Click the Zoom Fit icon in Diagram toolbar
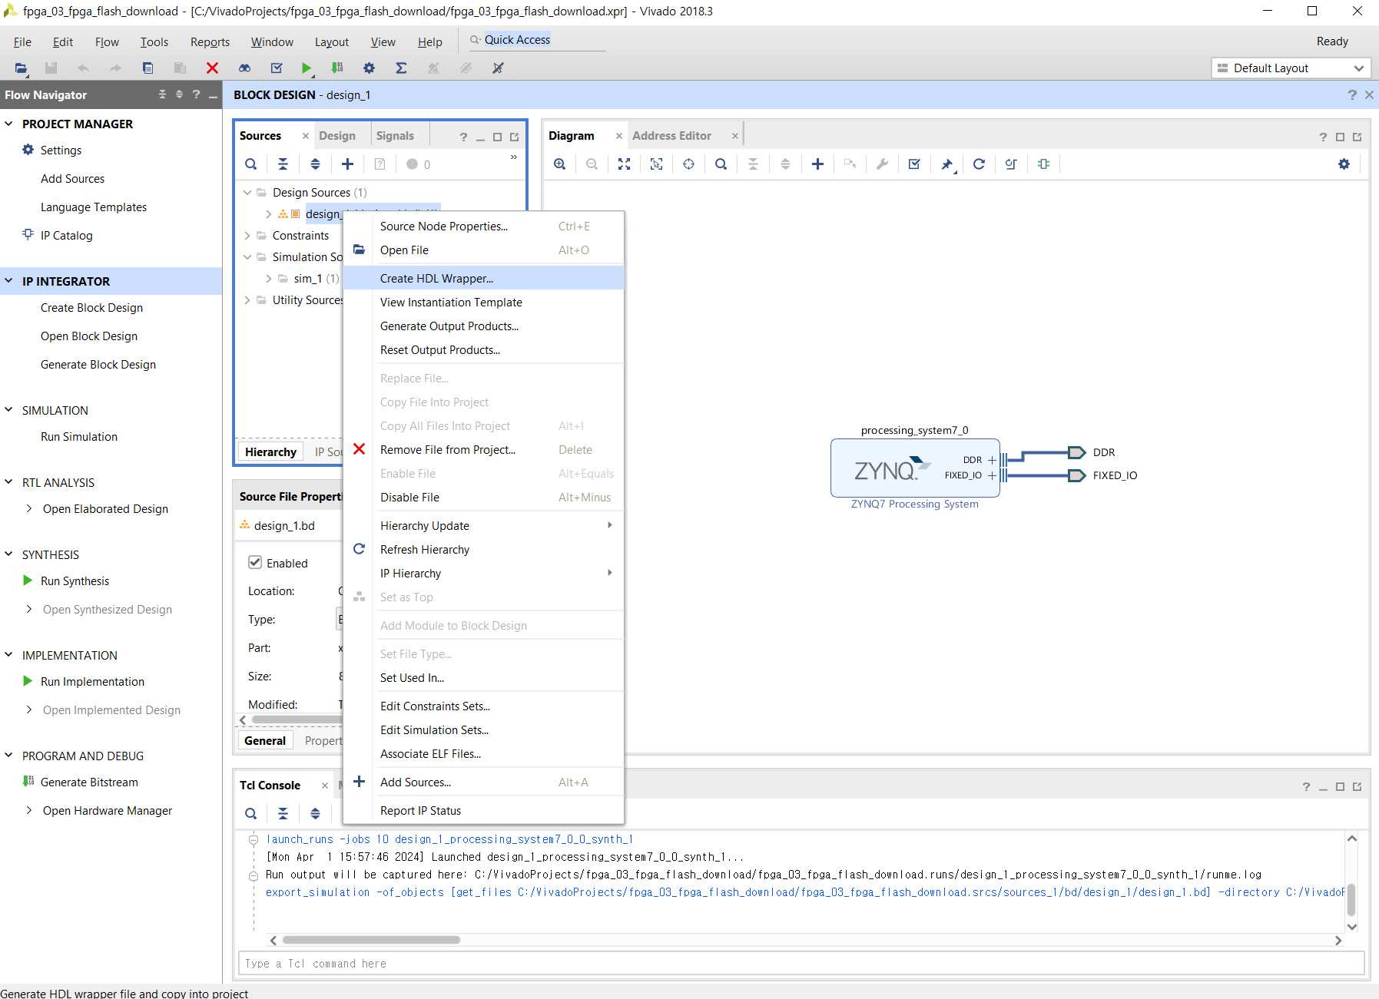This screenshot has width=1379, height=999. [x=625, y=164]
